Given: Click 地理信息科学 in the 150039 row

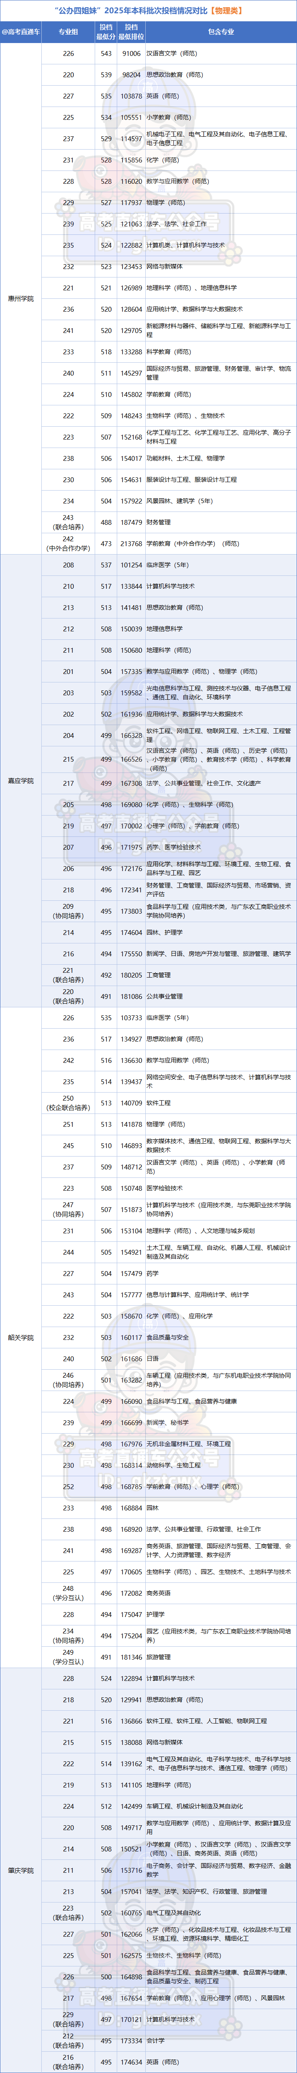Looking at the screenshot, I should pos(165,629).
